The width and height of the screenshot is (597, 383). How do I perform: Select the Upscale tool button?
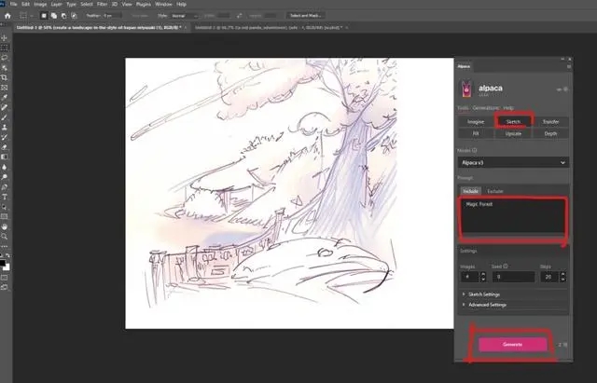click(513, 134)
